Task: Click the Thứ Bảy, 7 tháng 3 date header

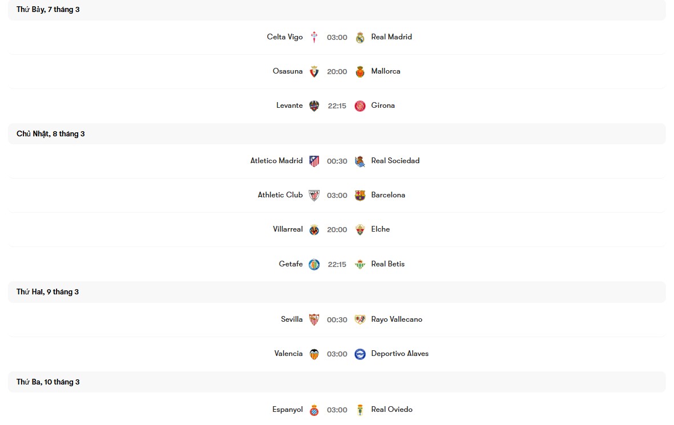Action: click(x=48, y=10)
